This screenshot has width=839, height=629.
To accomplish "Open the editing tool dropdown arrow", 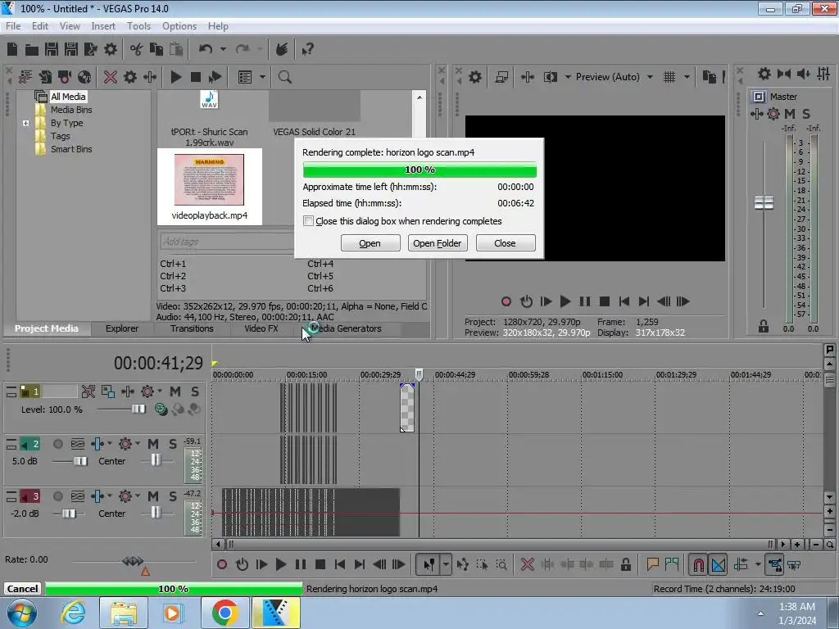I will [445, 564].
